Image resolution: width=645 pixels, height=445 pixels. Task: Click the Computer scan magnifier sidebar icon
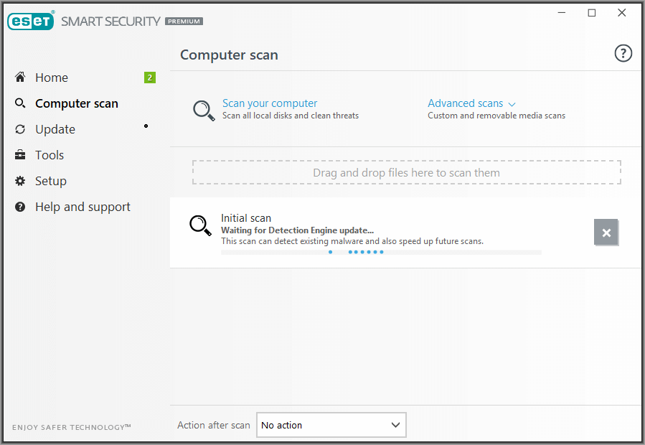click(x=20, y=103)
